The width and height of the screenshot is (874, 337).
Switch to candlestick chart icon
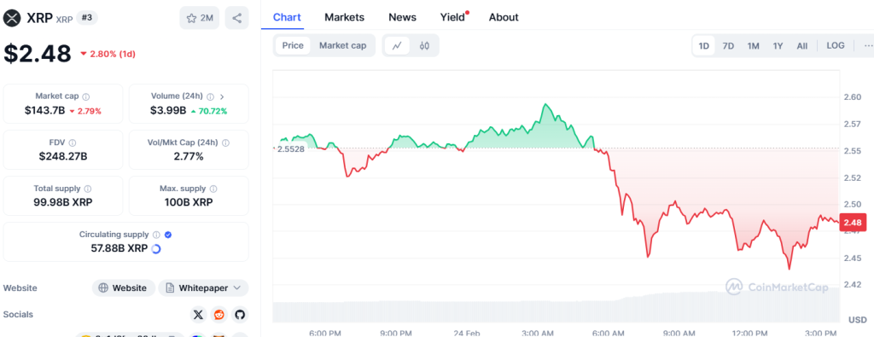coord(424,46)
